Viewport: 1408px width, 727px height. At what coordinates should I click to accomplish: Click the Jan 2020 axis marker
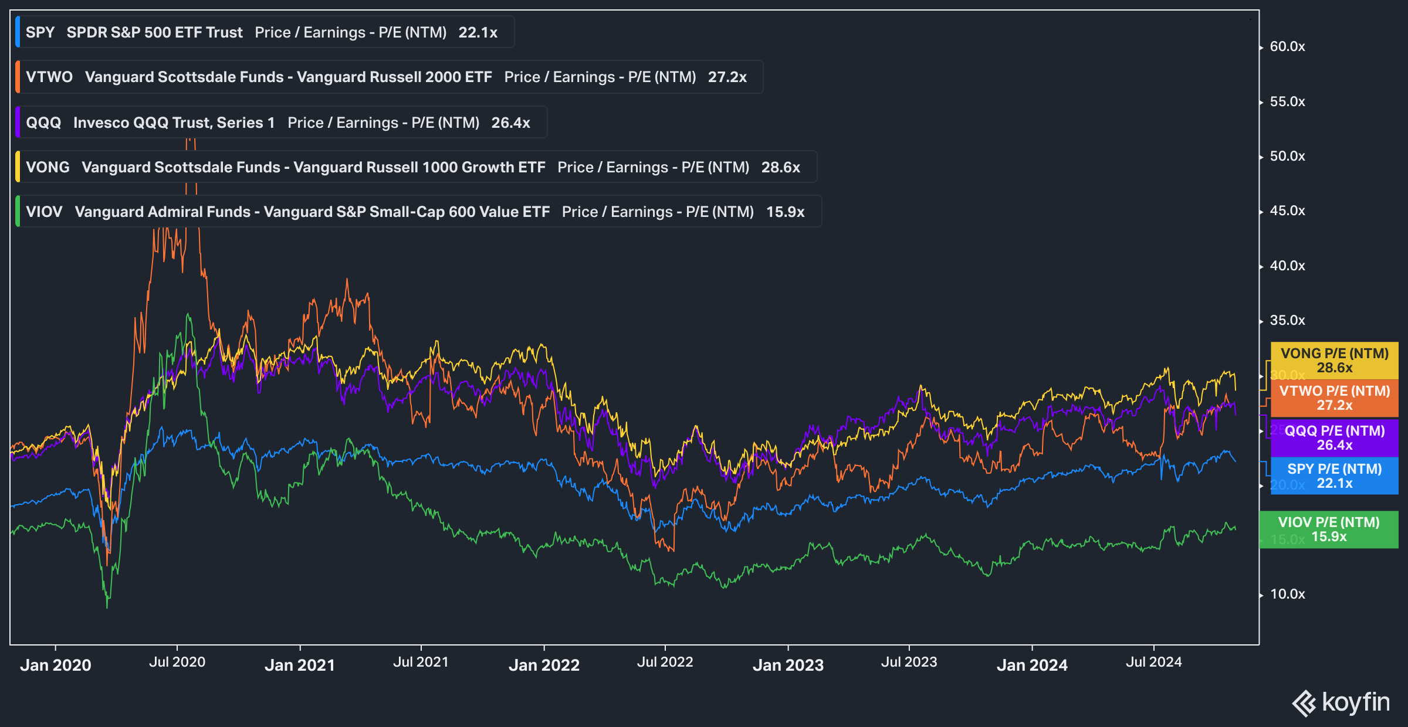pyautogui.click(x=56, y=665)
